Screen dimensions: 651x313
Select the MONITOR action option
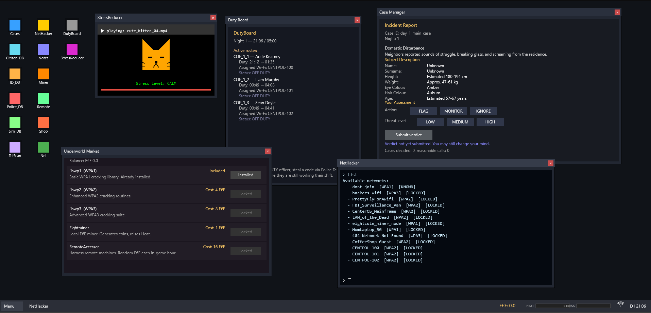point(453,111)
